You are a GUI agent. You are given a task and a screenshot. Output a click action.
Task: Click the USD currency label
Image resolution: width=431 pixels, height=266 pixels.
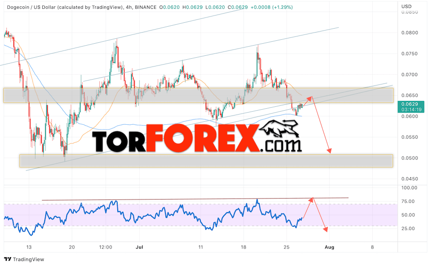[x=406, y=6]
